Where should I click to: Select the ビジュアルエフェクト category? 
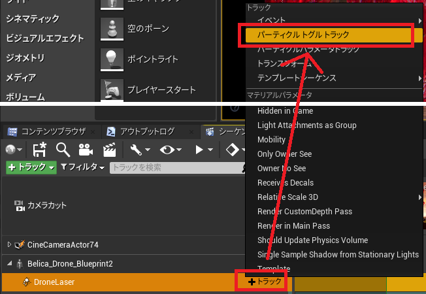pos(45,38)
